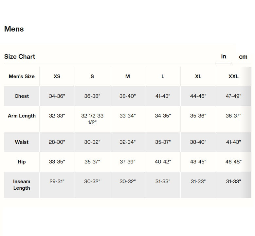
Task: Click the Waist row label
Action: tap(22, 142)
